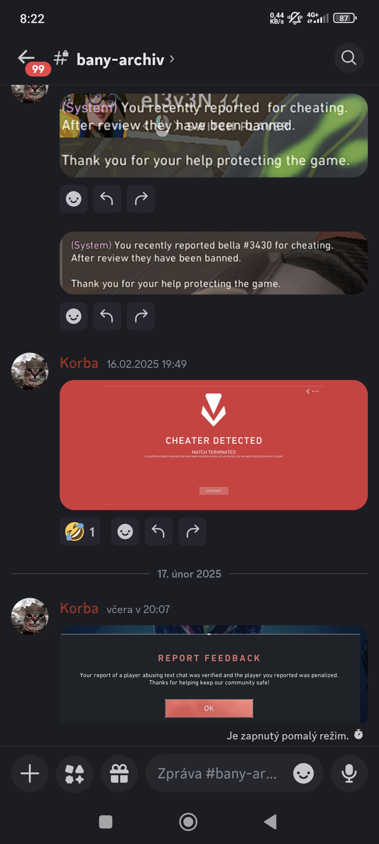The image size is (379, 844).
Task: Open the Report Feedback screenshot image
Action: 213,674
